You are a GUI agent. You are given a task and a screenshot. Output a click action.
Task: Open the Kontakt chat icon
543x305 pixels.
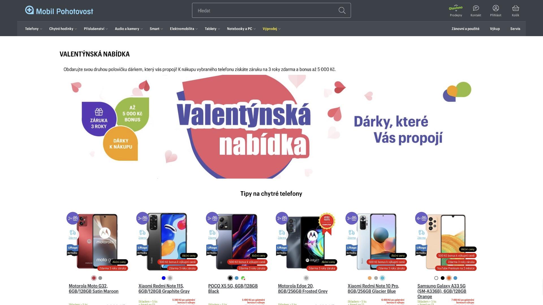tap(476, 8)
